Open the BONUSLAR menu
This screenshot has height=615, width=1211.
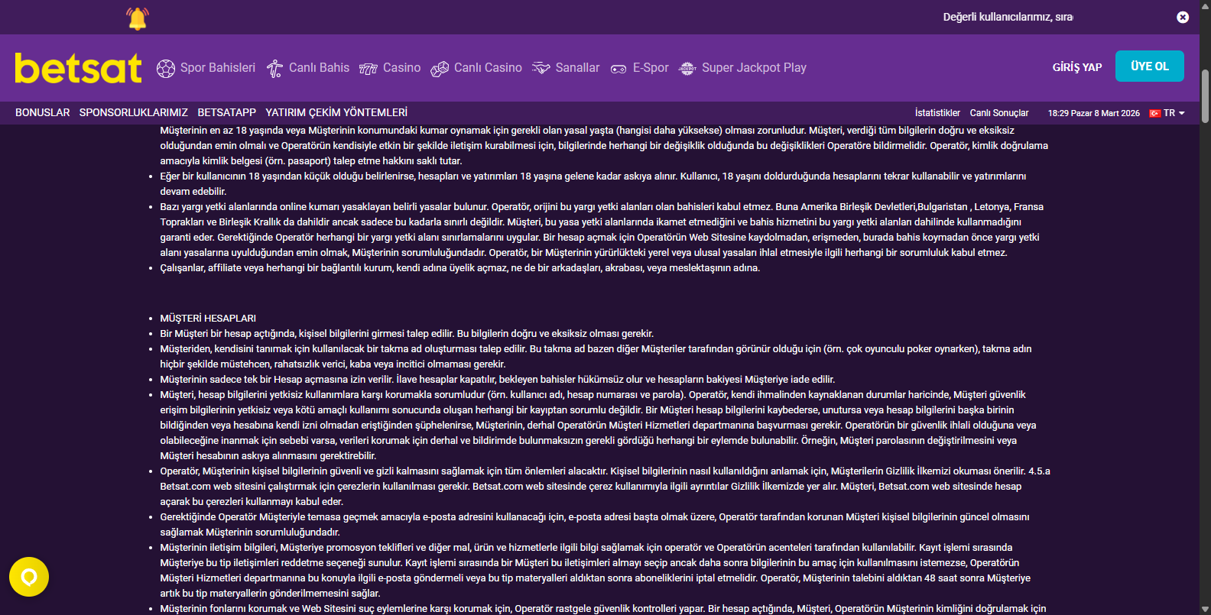pyautogui.click(x=43, y=112)
